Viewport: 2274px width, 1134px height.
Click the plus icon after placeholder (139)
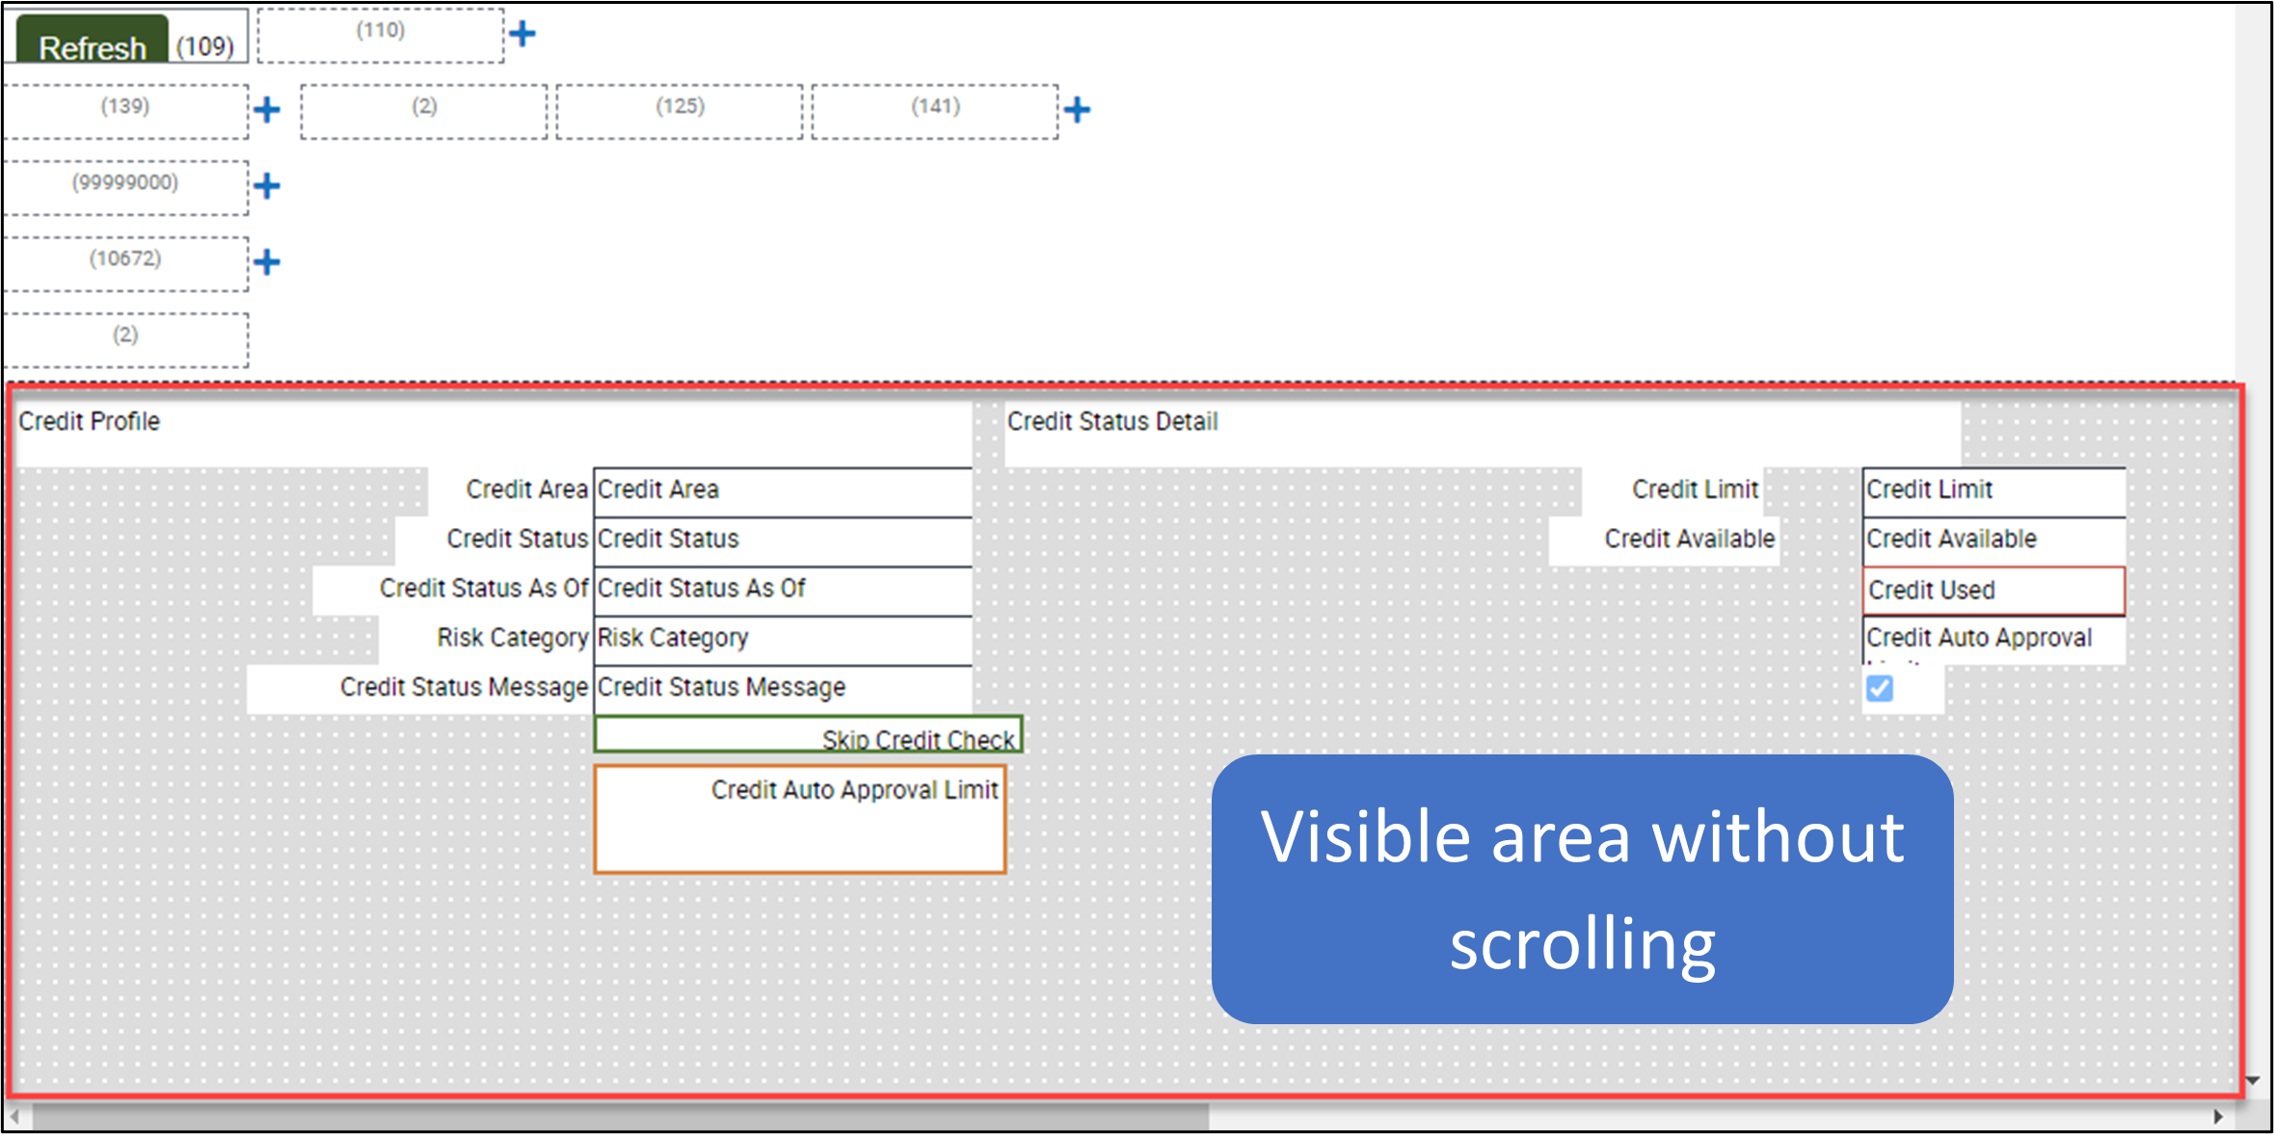pos(267,109)
